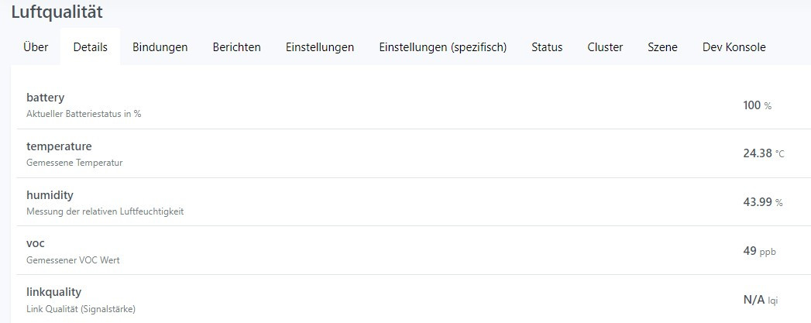Open the Über tab
Image resolution: width=811 pixels, height=323 pixels.
click(x=36, y=47)
